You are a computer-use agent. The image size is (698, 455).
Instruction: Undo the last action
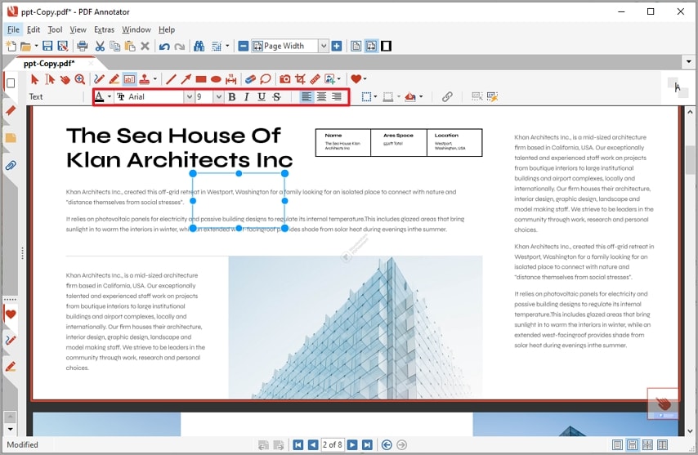point(164,47)
